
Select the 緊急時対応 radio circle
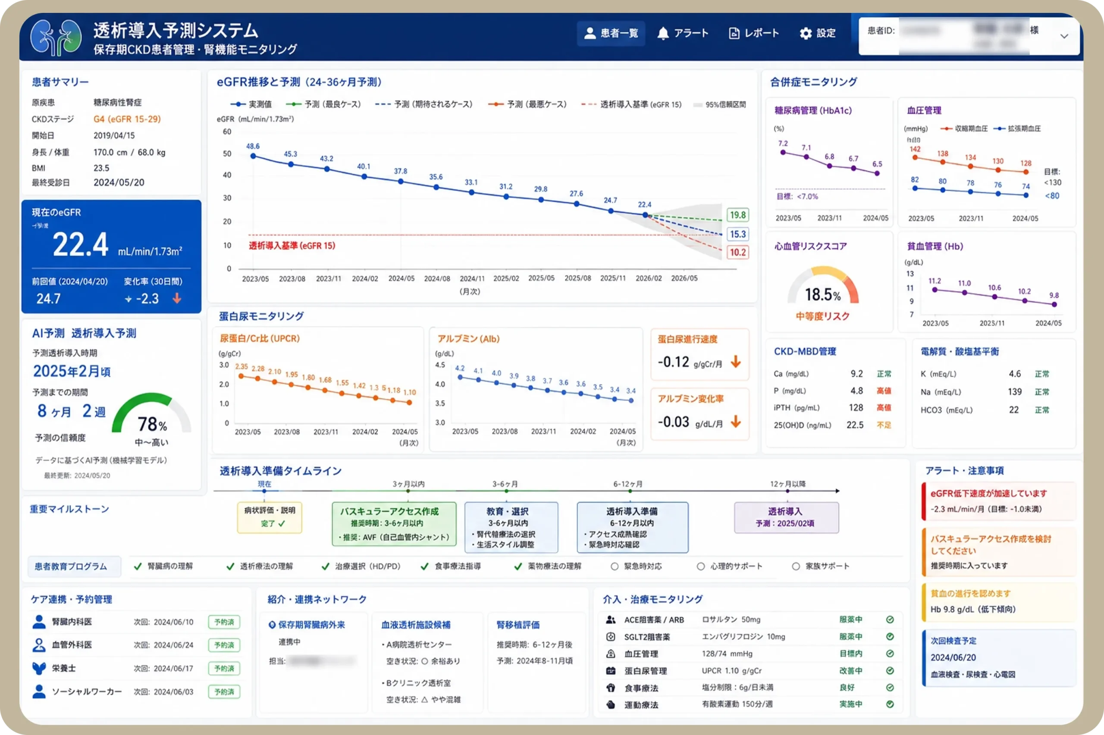click(615, 566)
